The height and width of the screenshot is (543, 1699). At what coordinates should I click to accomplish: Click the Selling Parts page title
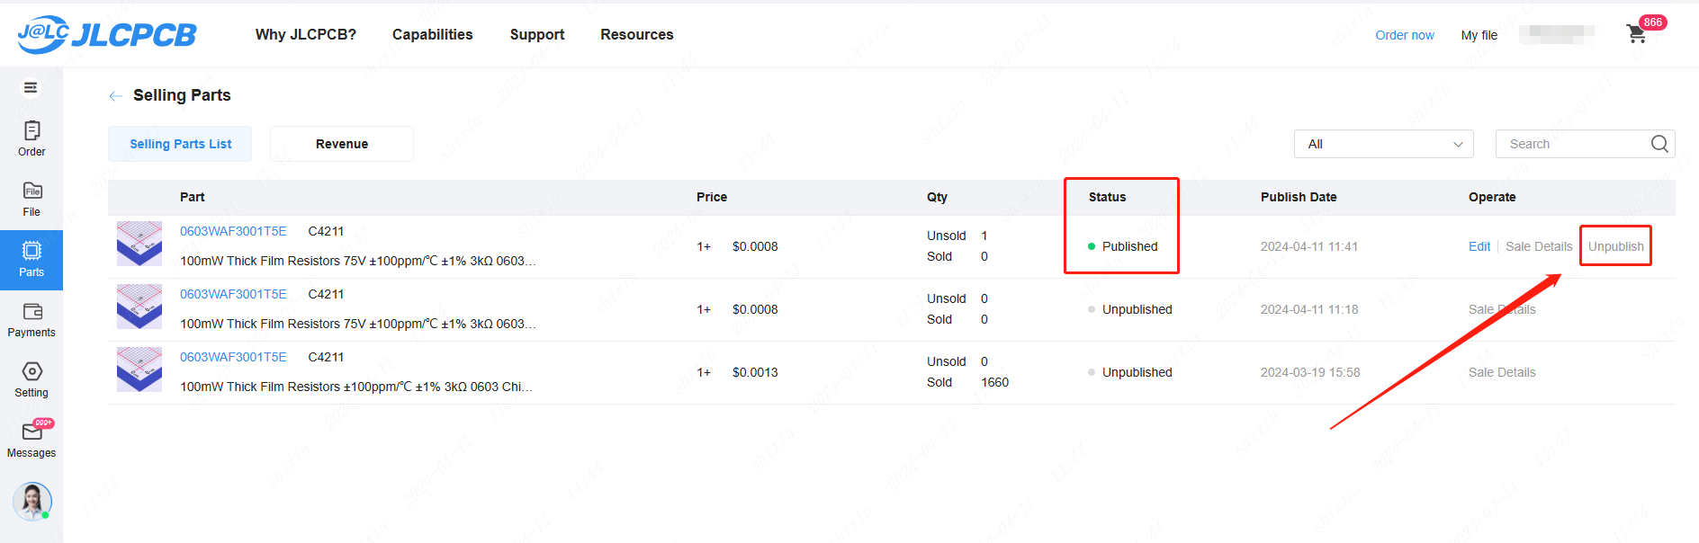click(x=182, y=95)
